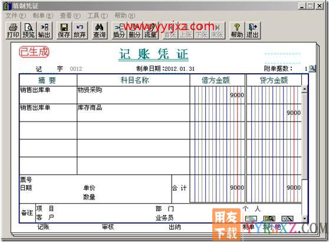Screen dimensions: 329x242
Task: Click the 删分 delete entry icon
Action: tap(134, 31)
